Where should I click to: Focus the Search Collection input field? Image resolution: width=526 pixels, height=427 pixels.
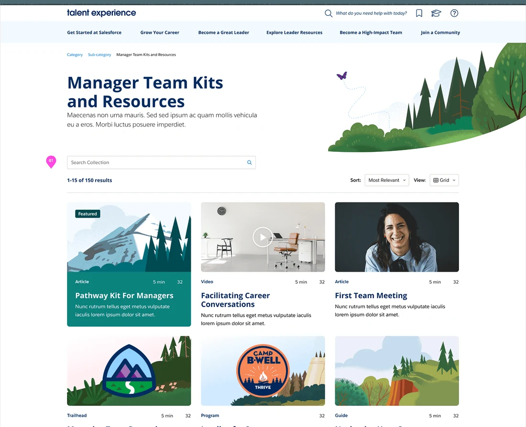click(x=161, y=162)
